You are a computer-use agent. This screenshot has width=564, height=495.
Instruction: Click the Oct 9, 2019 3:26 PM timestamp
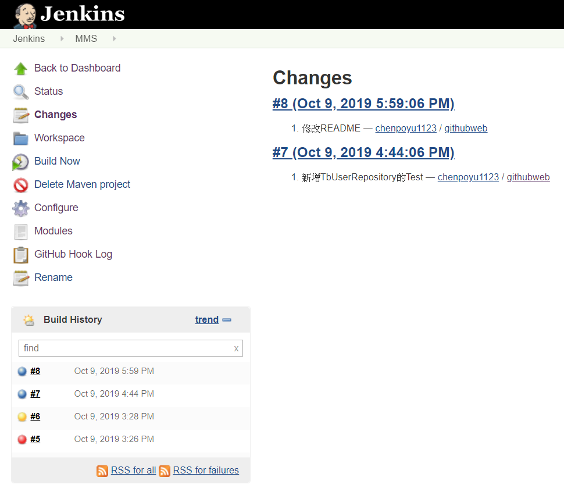(x=114, y=439)
